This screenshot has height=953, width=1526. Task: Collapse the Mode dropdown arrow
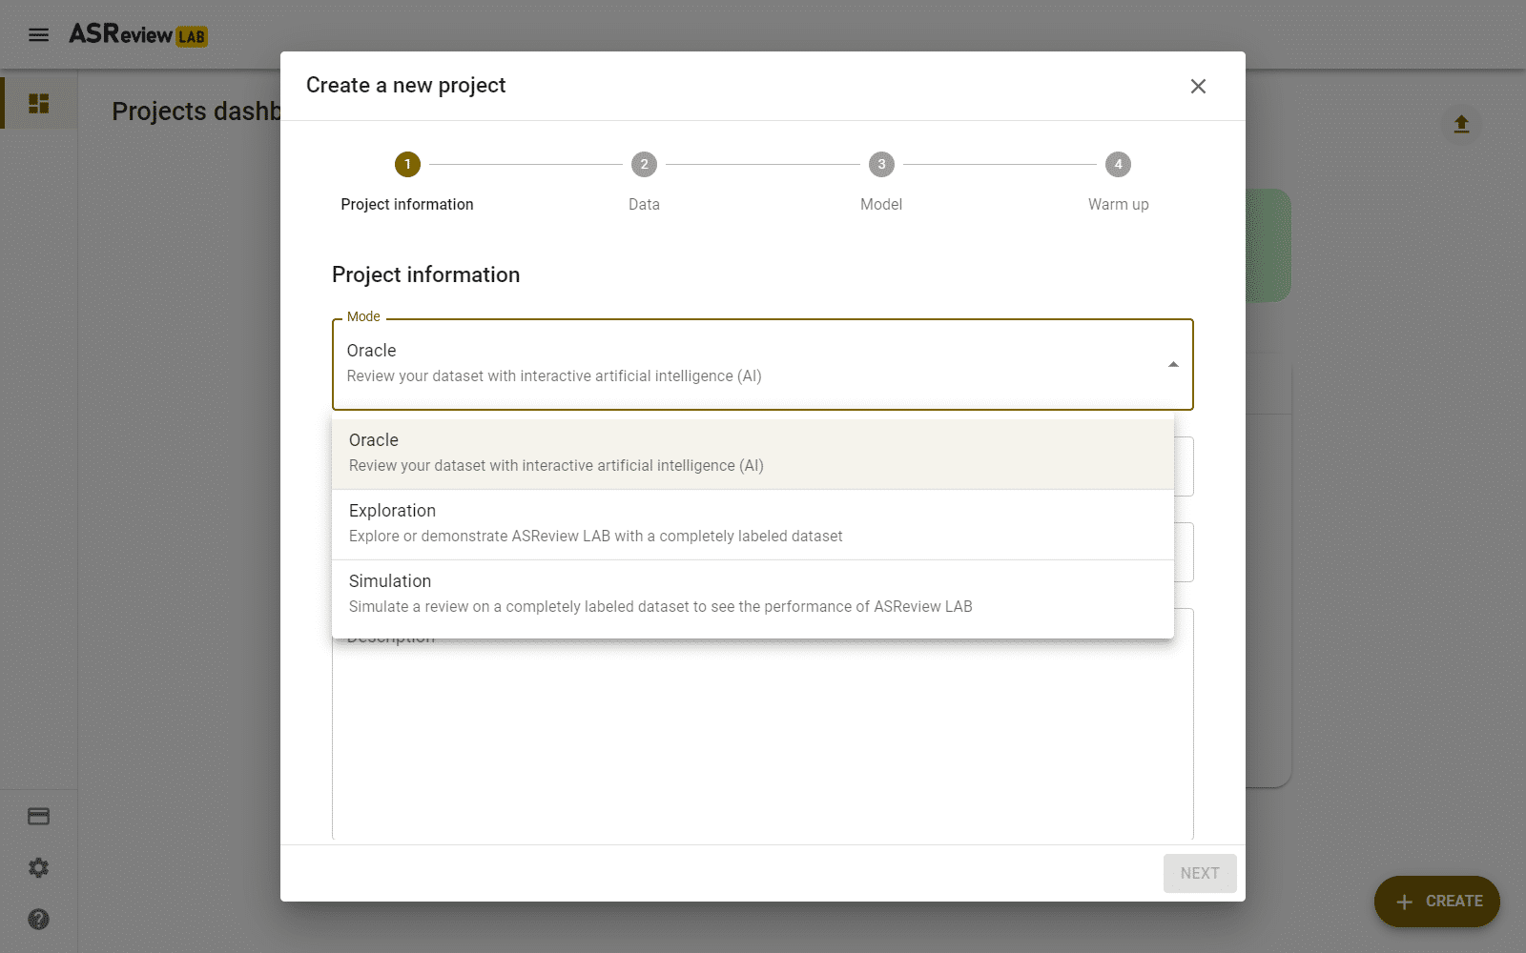[1171, 364]
